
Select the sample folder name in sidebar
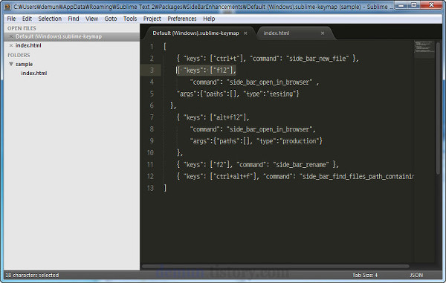coord(25,64)
